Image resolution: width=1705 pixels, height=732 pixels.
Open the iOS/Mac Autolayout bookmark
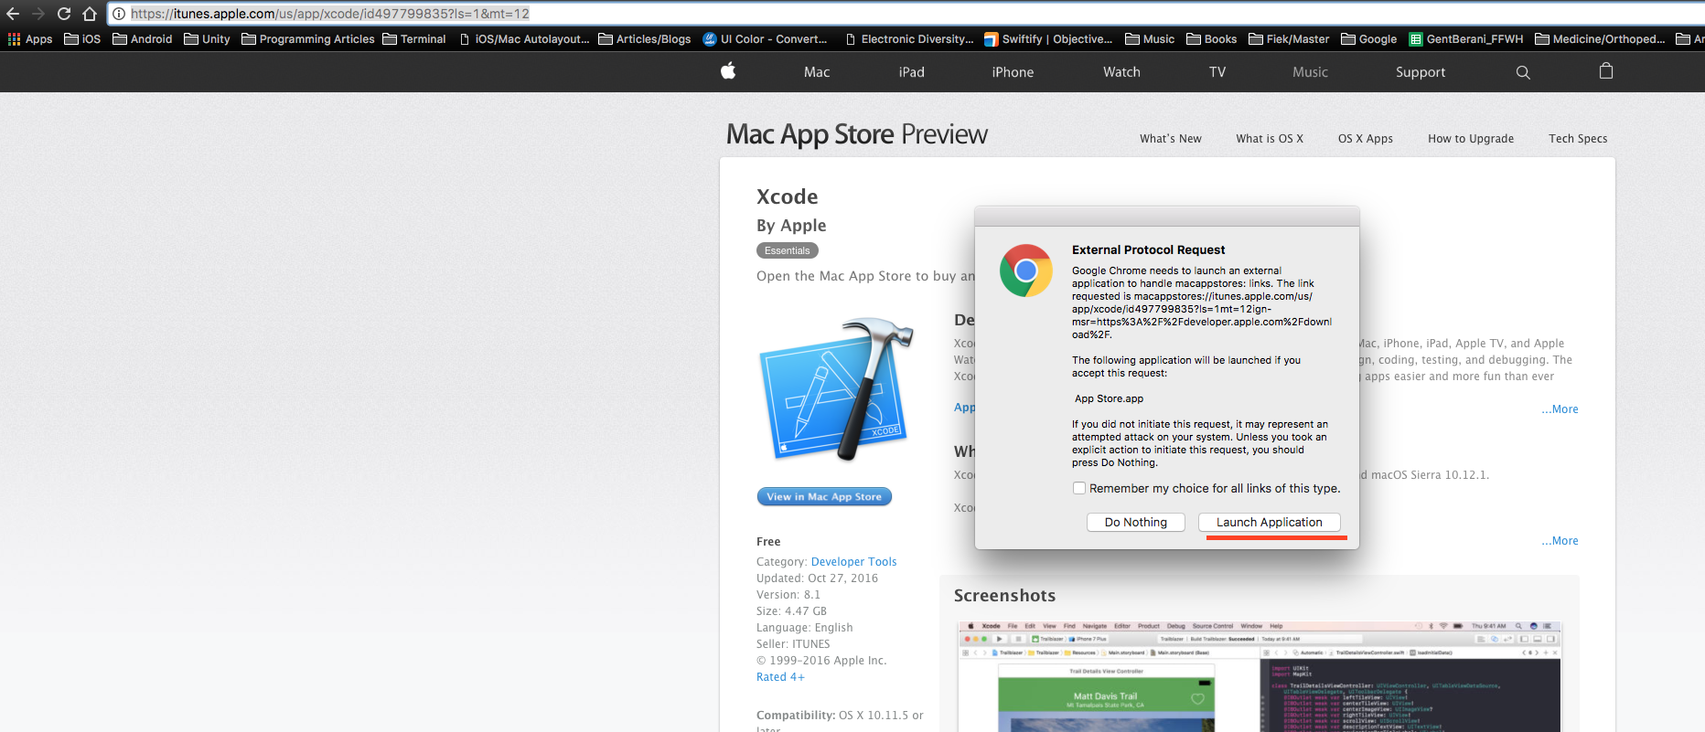click(x=524, y=39)
